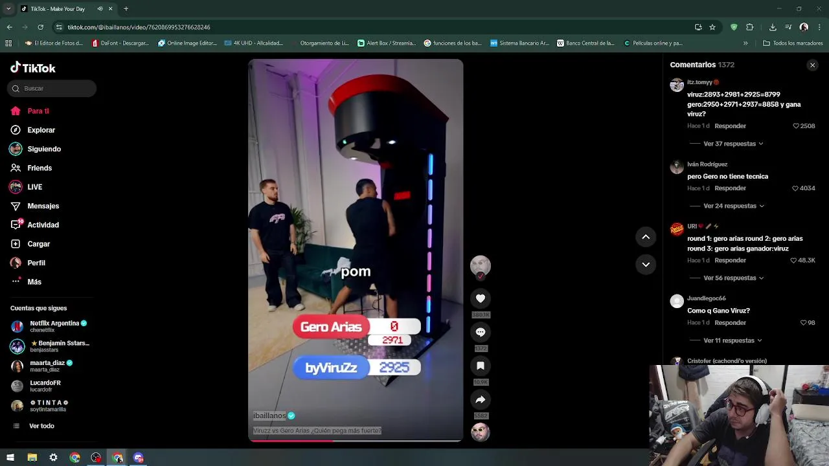Open the LIVE section
This screenshot has width=829, height=466.
click(x=27, y=187)
